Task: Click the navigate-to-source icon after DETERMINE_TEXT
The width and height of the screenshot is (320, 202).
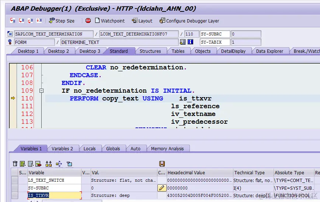Action: tap(182, 42)
